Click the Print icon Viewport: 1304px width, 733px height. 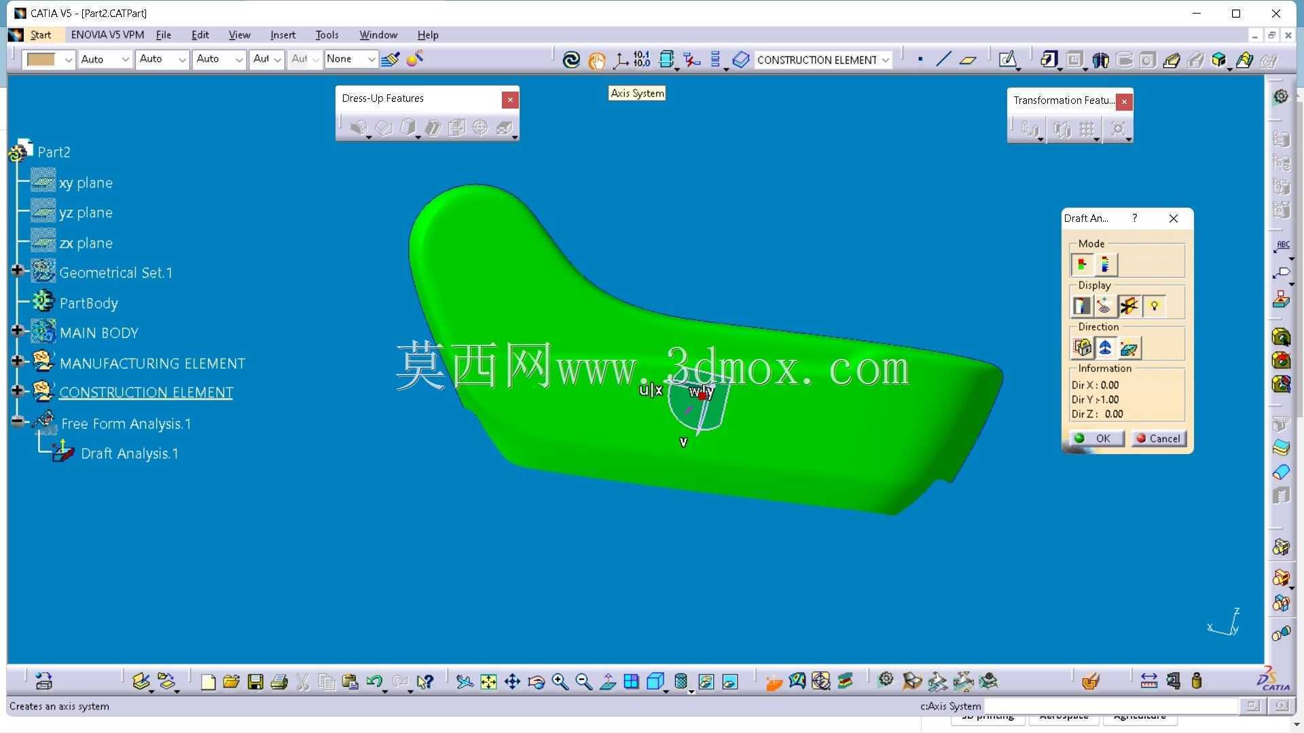(279, 681)
